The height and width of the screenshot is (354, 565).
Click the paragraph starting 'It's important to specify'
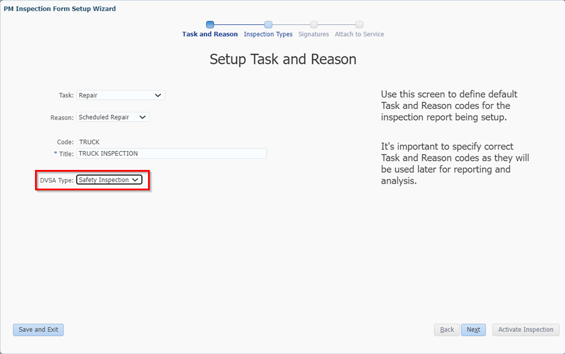click(x=455, y=164)
